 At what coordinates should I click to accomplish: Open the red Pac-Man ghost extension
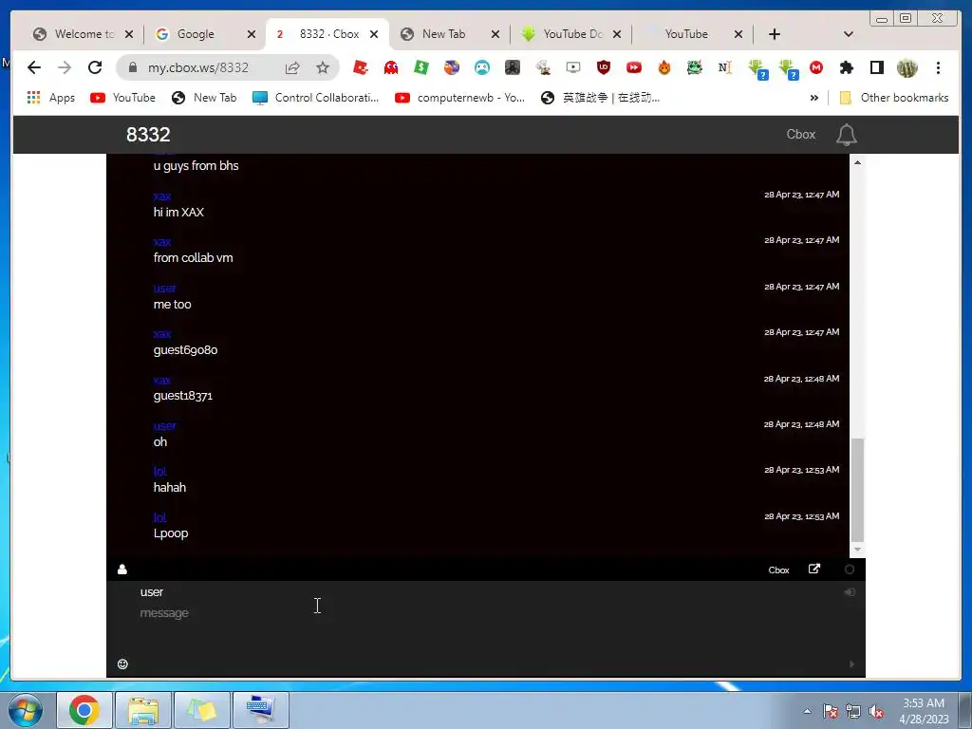tap(390, 67)
